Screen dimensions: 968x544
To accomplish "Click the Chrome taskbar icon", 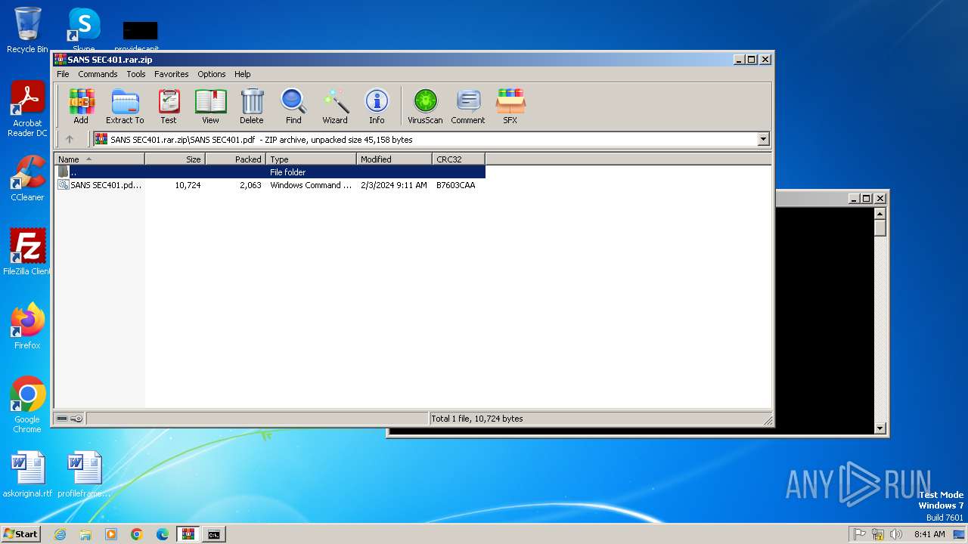I will tap(137, 534).
